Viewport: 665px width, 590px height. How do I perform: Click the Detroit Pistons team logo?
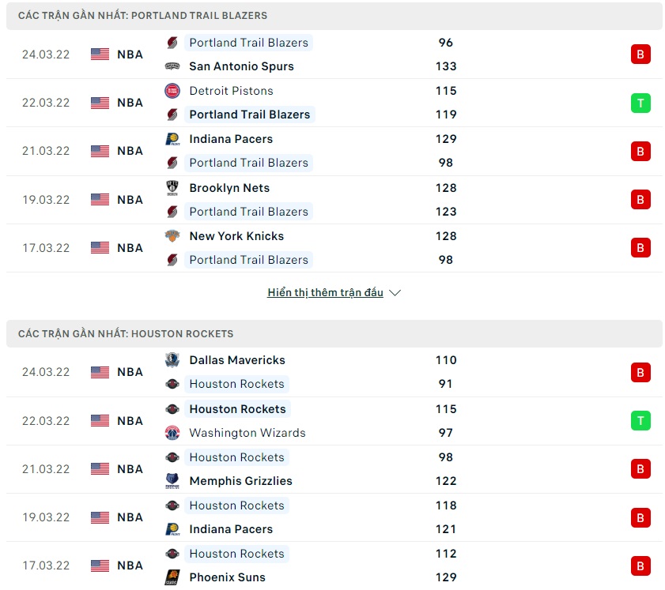click(x=172, y=91)
